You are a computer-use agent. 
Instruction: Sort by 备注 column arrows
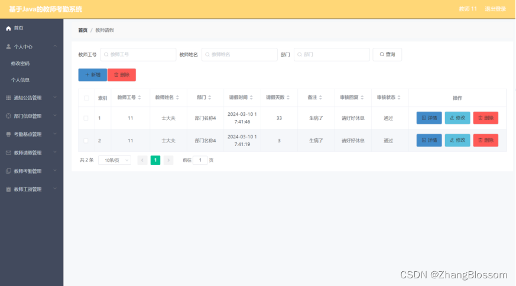(x=320, y=97)
